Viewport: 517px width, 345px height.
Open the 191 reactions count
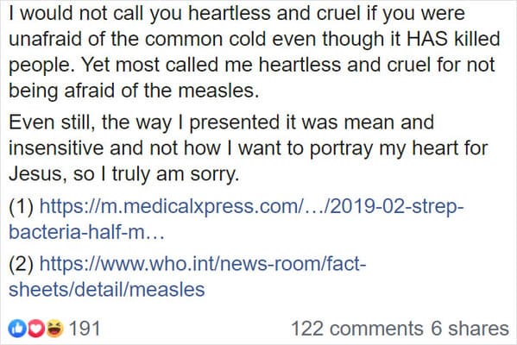pyautogui.click(x=85, y=329)
